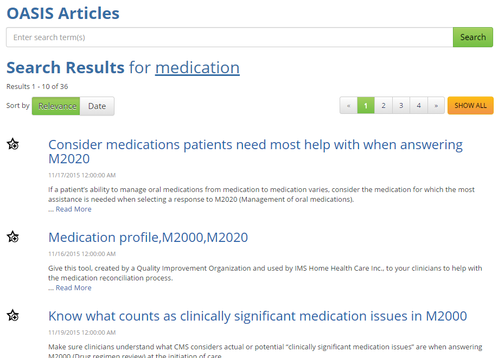Open results page 3
The width and height of the screenshot is (498, 358).
pyautogui.click(x=401, y=106)
